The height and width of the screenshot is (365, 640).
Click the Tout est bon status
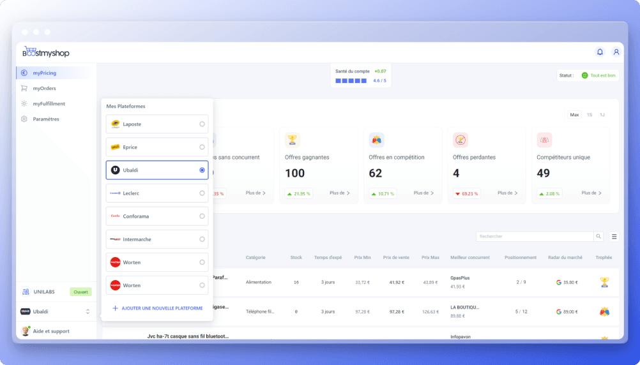(x=603, y=75)
